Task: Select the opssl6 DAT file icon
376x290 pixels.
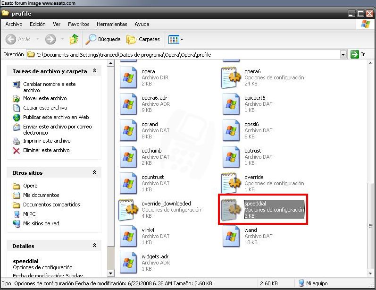Action: click(x=231, y=130)
